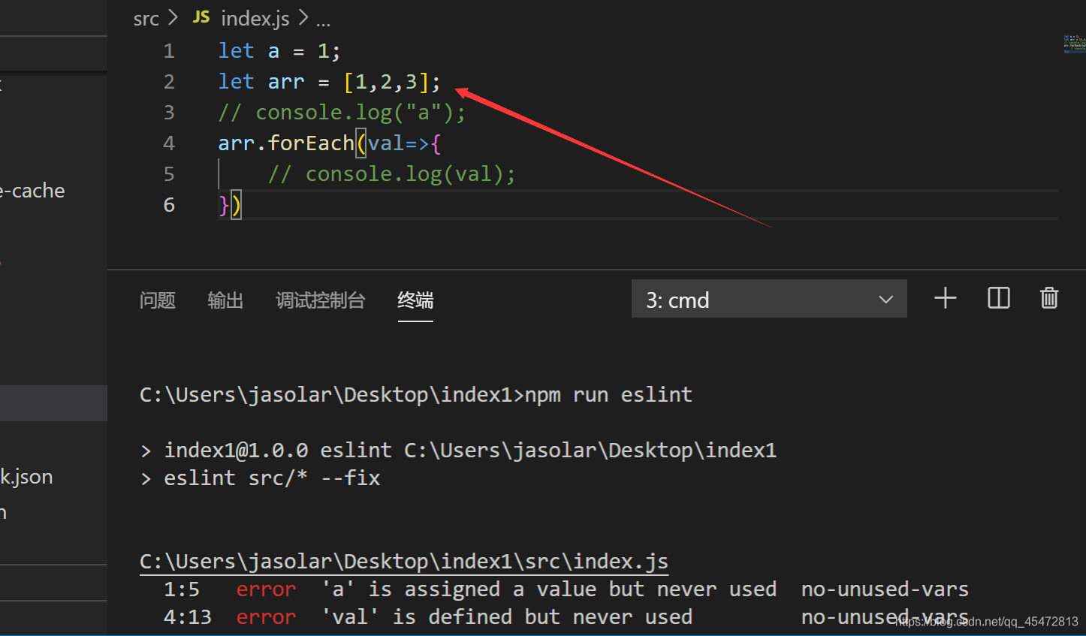This screenshot has width=1086, height=636.
Task: Click line number 6 in the gutter
Action: 169,205
